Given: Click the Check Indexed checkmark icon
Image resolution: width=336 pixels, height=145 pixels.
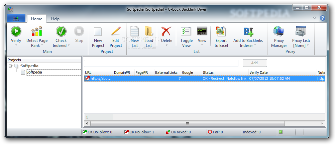Looking at the screenshot, I should click(61, 31).
